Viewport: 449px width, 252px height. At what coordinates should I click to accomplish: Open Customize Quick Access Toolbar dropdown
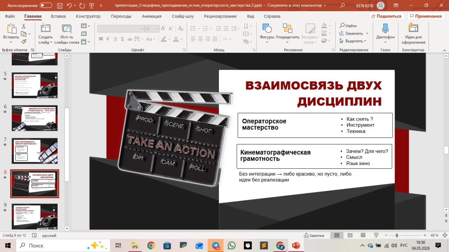click(x=101, y=6)
